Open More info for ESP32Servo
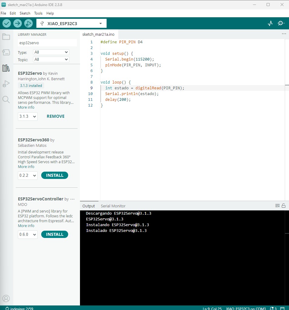Image resolution: width=289 pixels, height=310 pixels. point(26,107)
